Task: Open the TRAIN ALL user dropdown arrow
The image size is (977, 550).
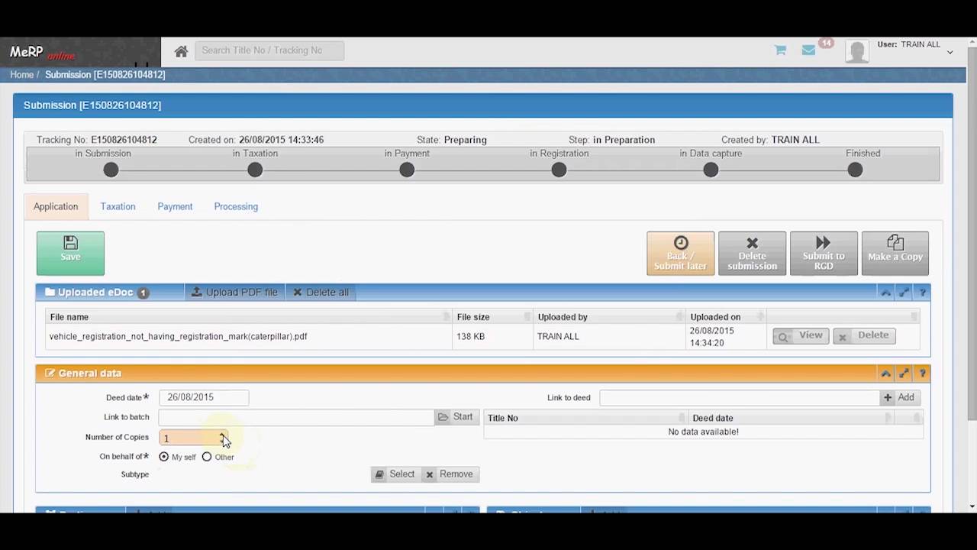Action: (x=950, y=52)
